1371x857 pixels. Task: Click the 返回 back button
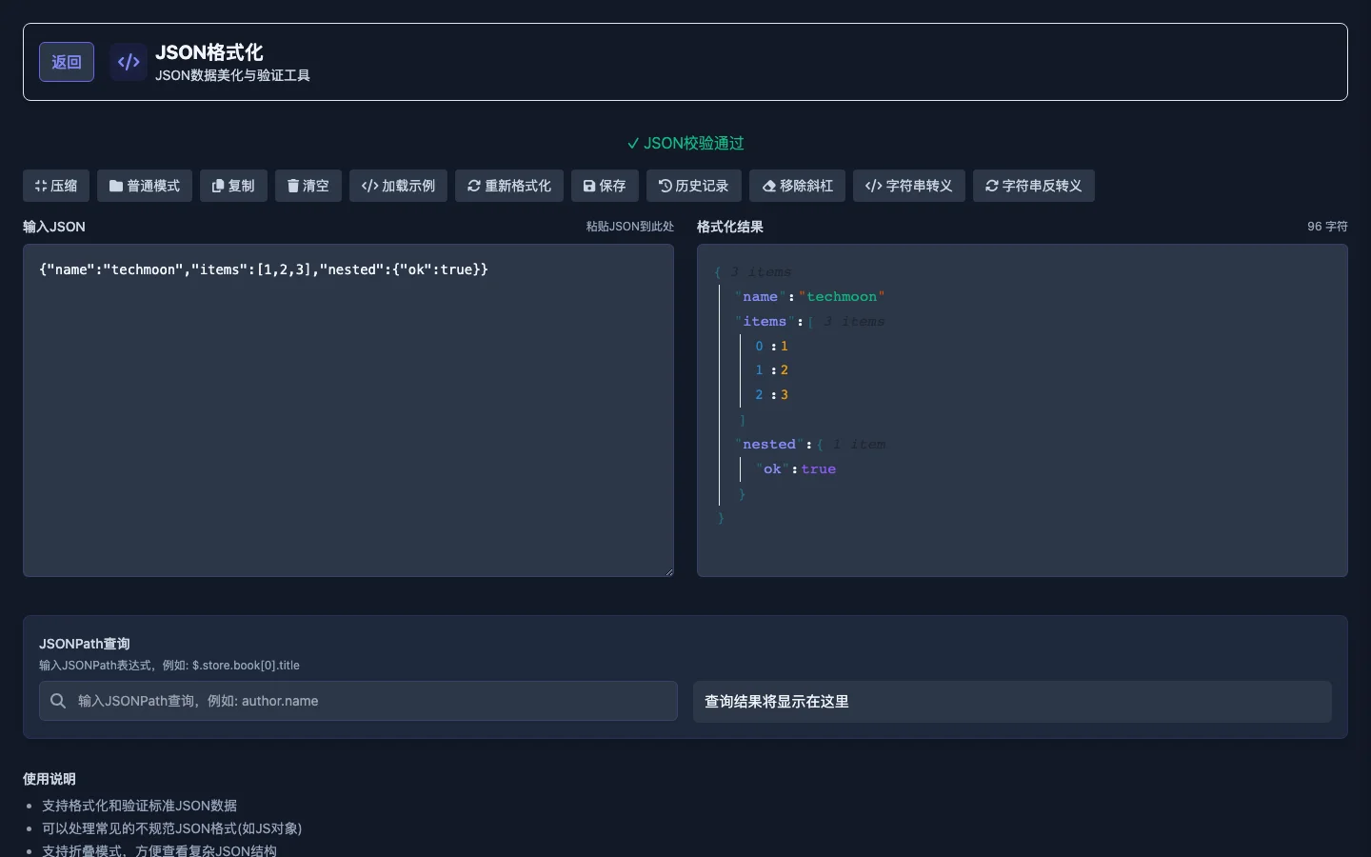(67, 62)
